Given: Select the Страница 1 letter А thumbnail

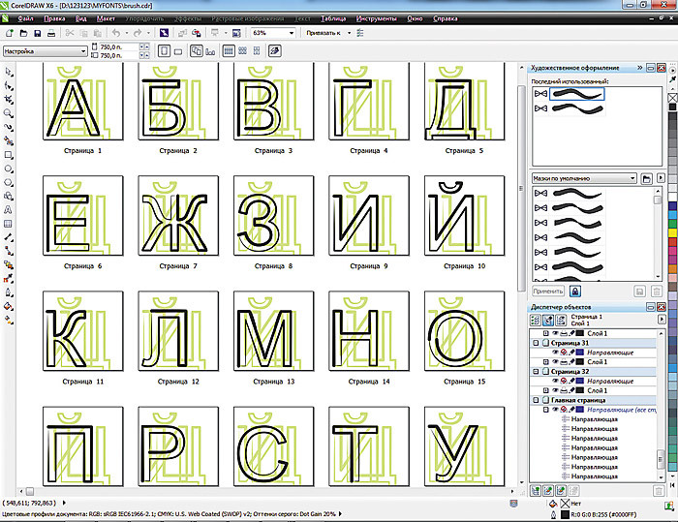Looking at the screenshot, I should 83,101.
